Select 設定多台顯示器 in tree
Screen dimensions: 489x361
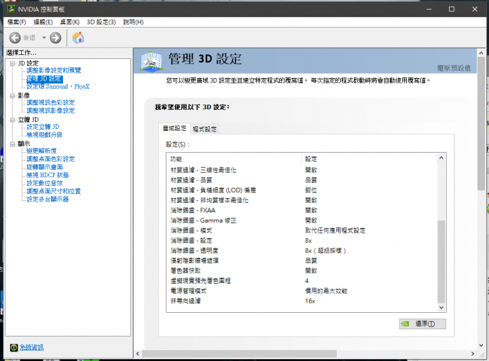[x=48, y=199]
